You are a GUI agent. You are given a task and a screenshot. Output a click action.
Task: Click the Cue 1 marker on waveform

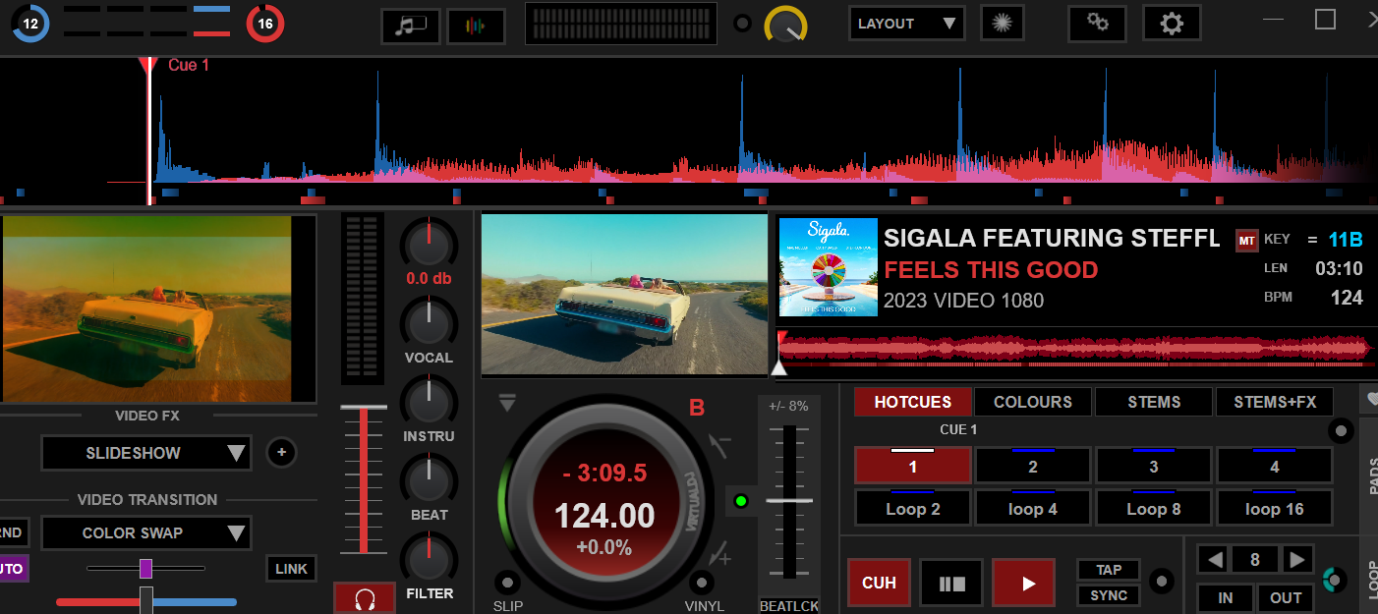pos(148,67)
